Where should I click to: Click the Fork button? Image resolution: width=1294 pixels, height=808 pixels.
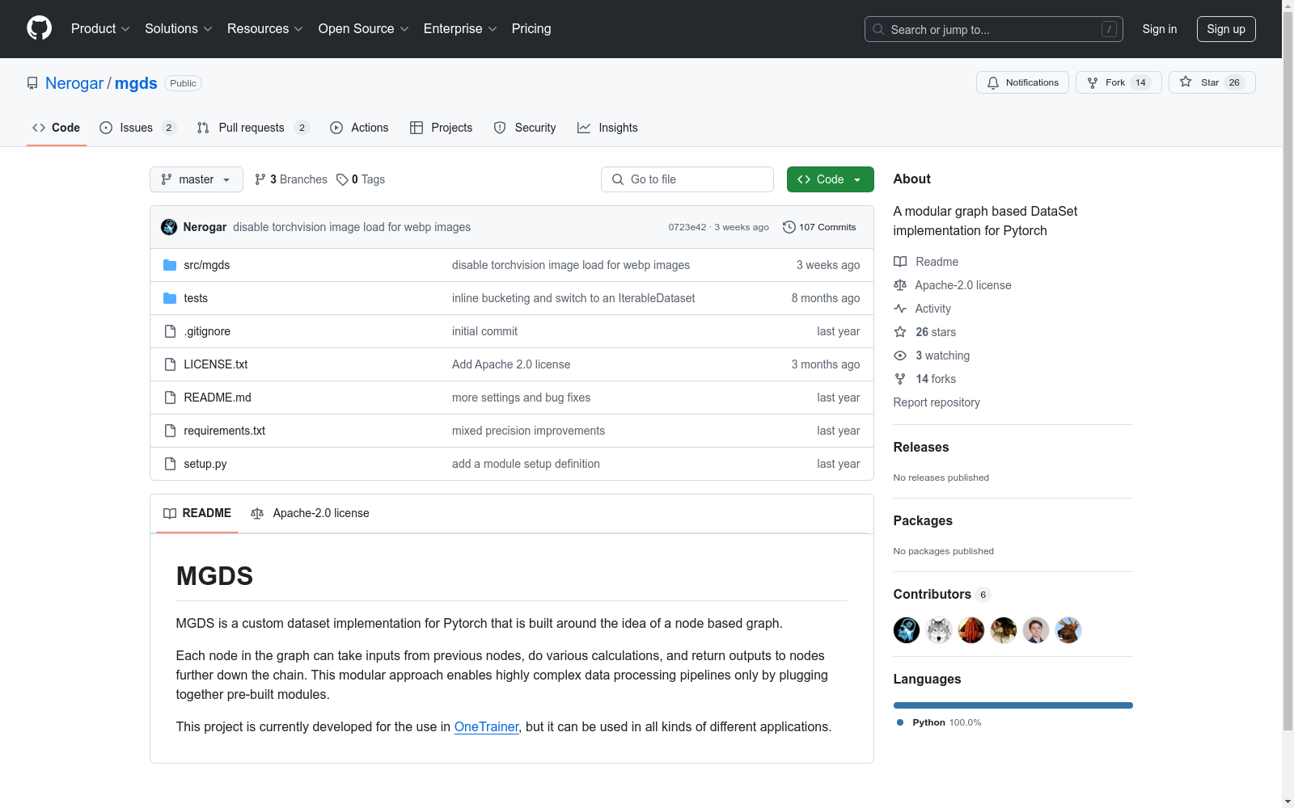1119,82
